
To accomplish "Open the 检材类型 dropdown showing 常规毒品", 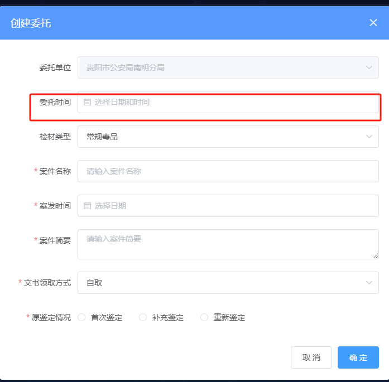I will click(223, 137).
